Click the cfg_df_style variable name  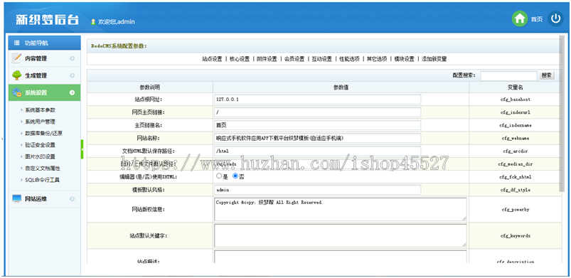[516, 190]
